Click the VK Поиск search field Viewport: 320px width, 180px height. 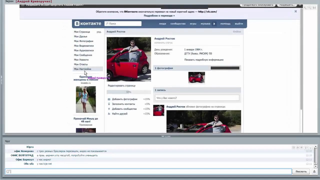(123, 23)
